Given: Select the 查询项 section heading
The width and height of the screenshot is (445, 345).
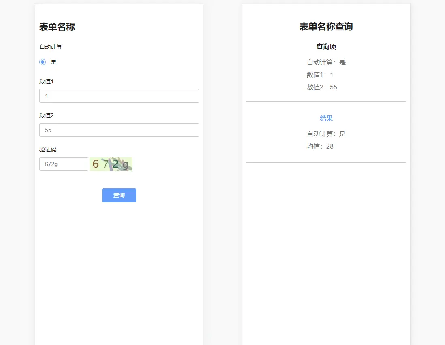Looking at the screenshot, I should (326, 47).
